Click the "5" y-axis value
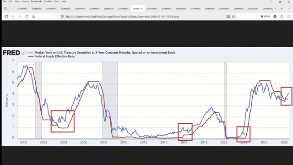 13,82
